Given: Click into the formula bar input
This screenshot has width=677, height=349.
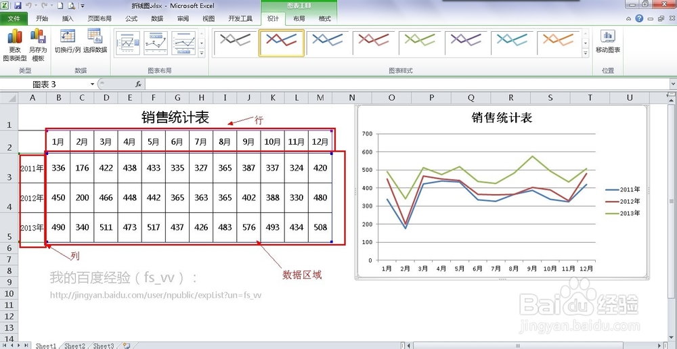Looking at the screenshot, I should 407,84.
